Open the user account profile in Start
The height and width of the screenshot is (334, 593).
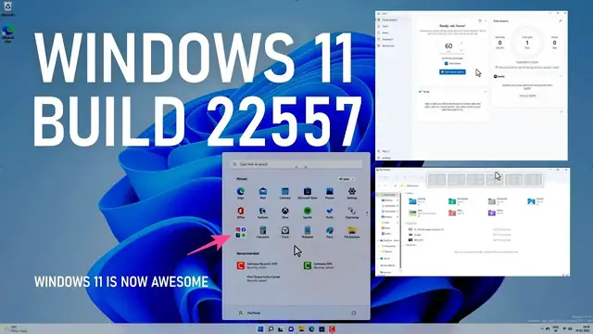[x=249, y=314]
